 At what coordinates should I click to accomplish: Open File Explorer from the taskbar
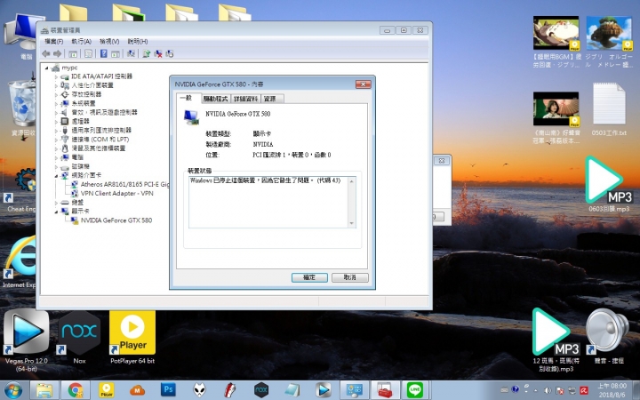(44, 390)
